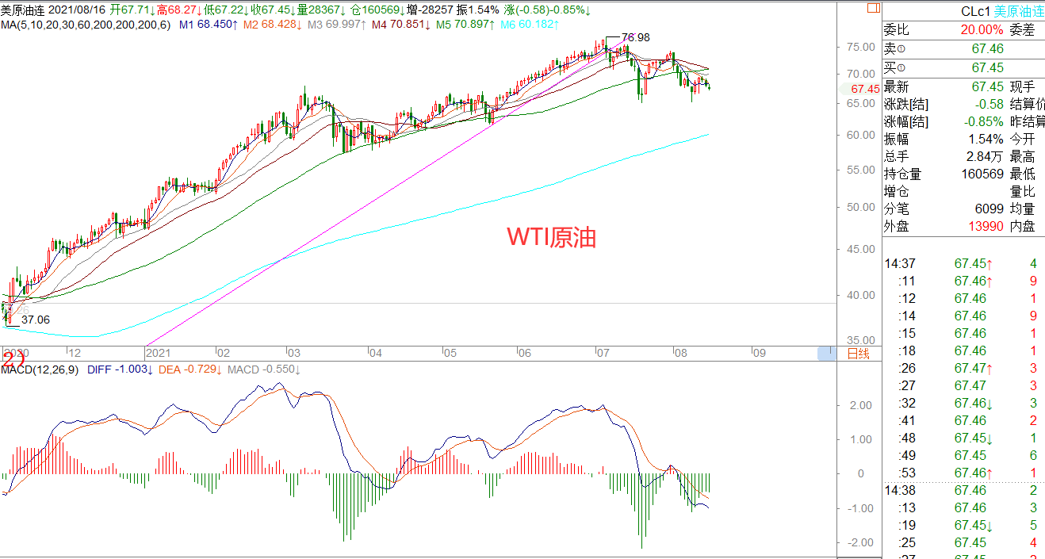Click the 卖① 67.46 ask price
The width and height of the screenshot is (1045, 559).
point(988,49)
